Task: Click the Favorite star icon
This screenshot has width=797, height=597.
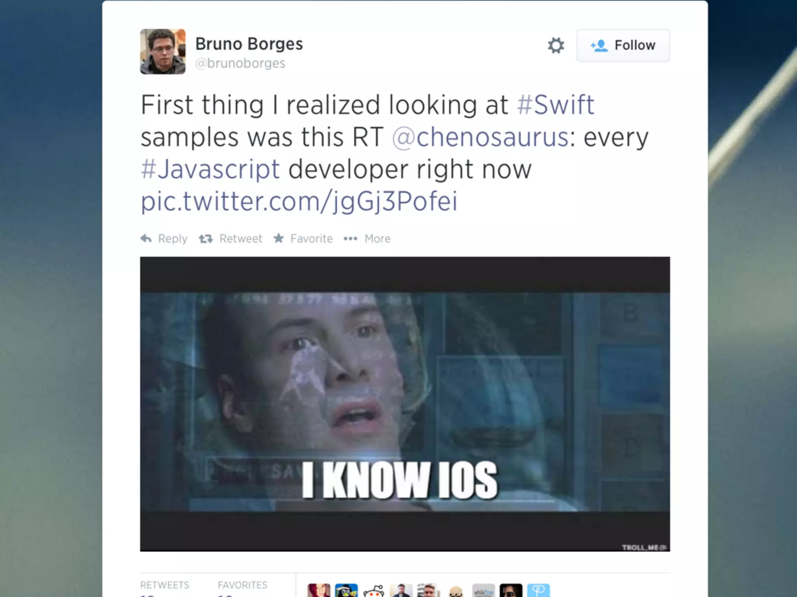Action: (x=279, y=238)
